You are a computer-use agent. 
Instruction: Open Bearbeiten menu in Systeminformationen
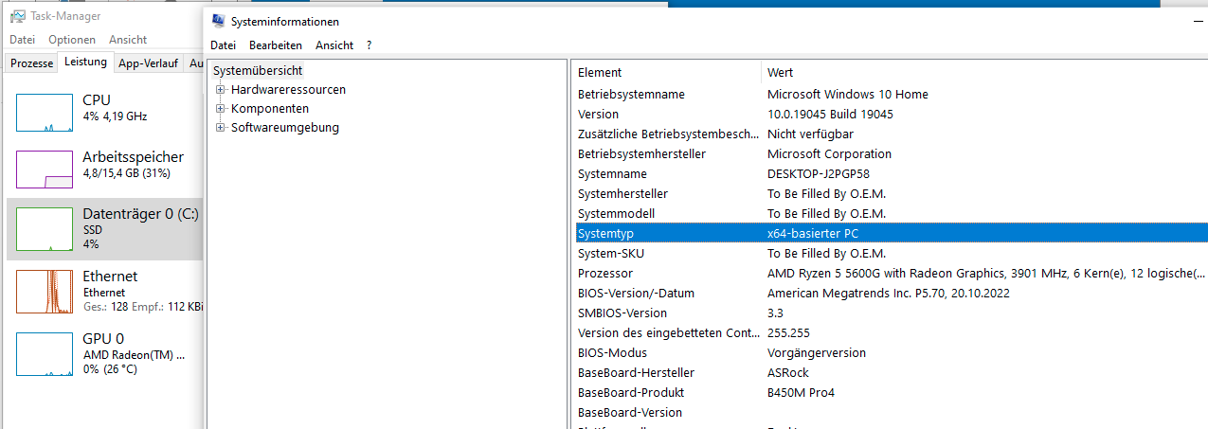[x=276, y=45]
